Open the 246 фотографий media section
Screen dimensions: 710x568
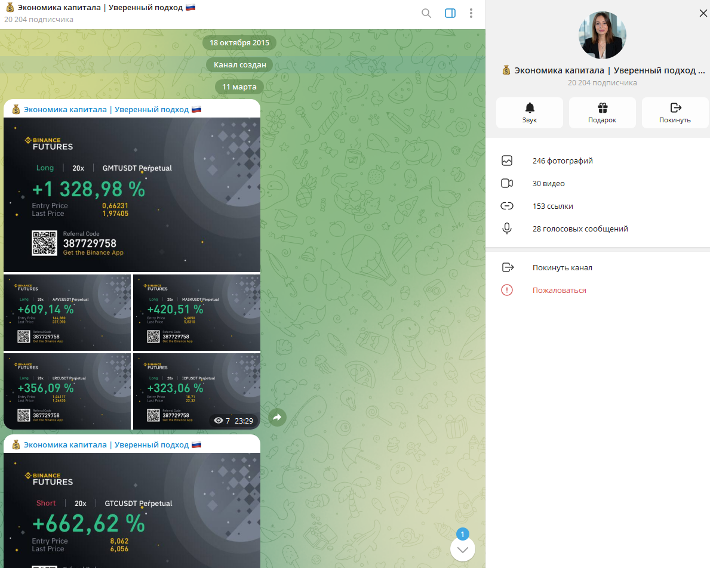tap(563, 161)
